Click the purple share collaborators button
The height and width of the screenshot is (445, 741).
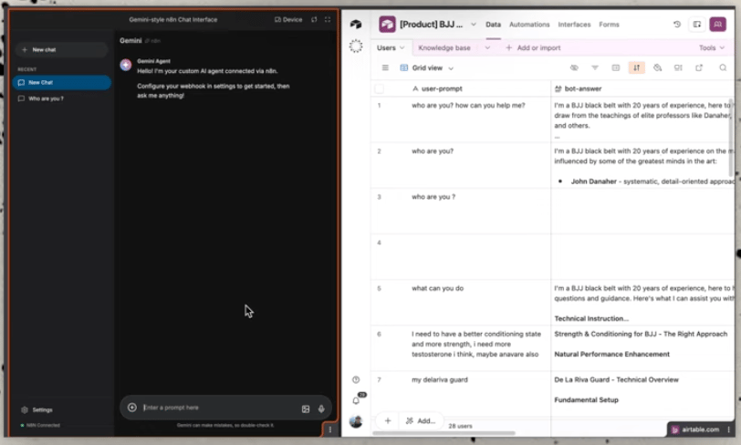click(x=717, y=24)
